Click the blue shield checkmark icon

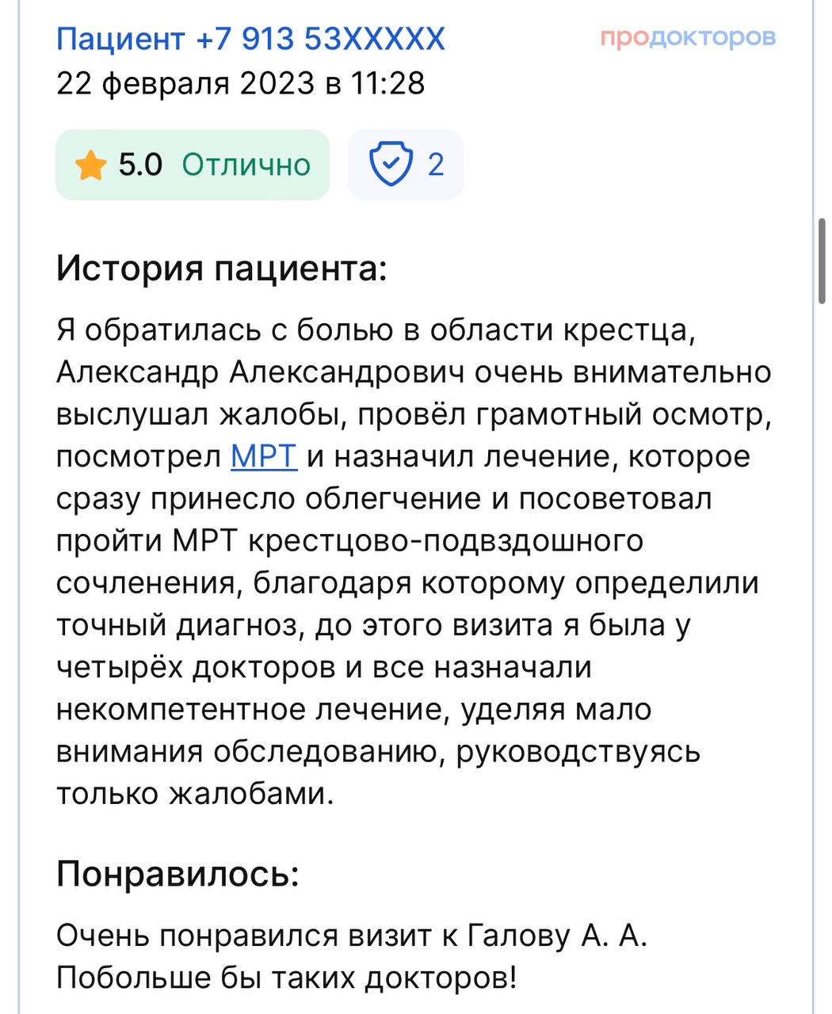pyautogui.click(x=391, y=165)
